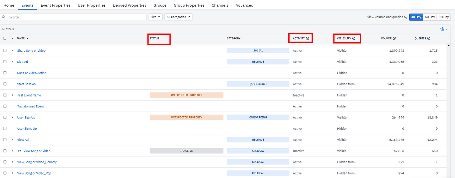Open the Groups tab
This screenshot has width=455, height=178.
point(160,5)
